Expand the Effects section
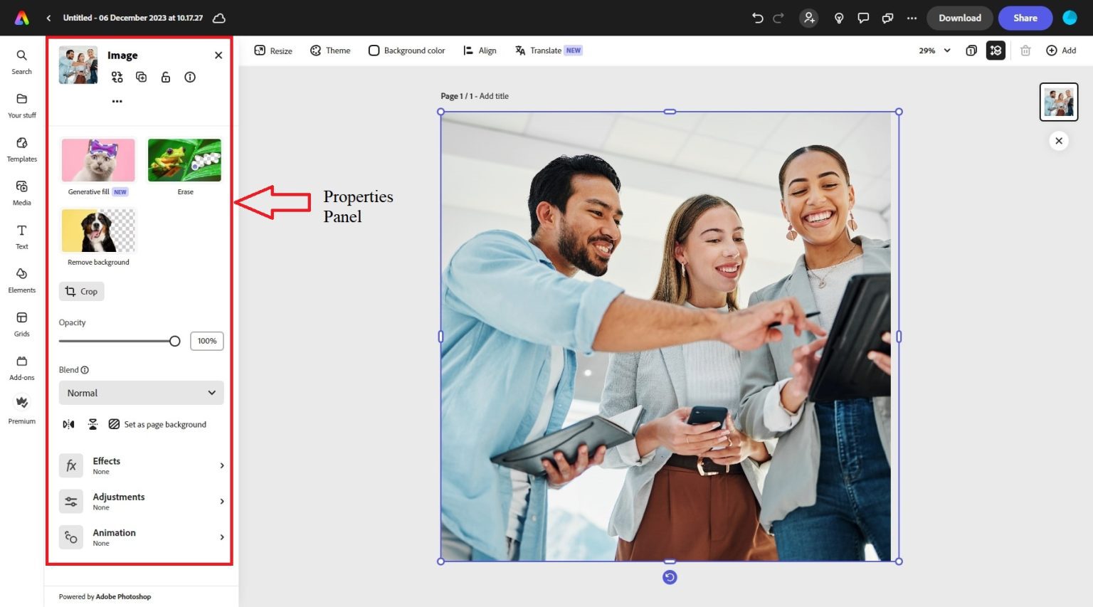 click(x=142, y=465)
